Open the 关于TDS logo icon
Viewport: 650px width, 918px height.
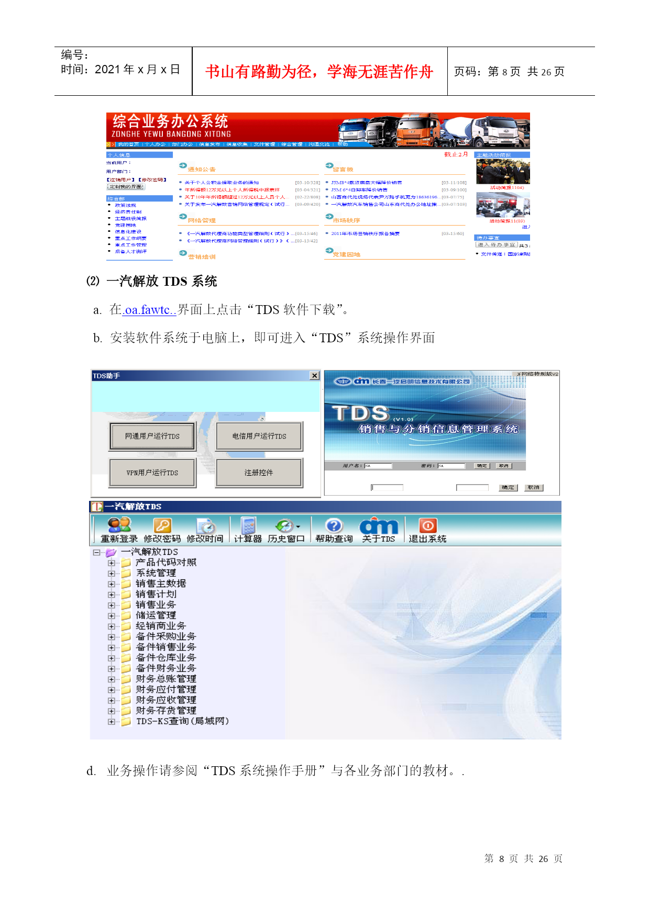pyautogui.click(x=379, y=526)
